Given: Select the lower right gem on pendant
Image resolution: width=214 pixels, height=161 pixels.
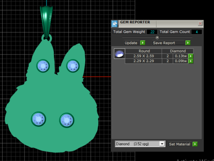Looking at the screenshot, I should 67,120.
